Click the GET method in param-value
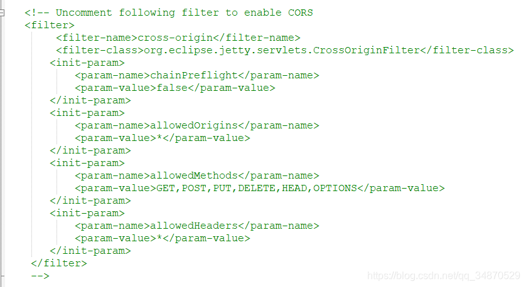526x287 pixels. pos(166,188)
